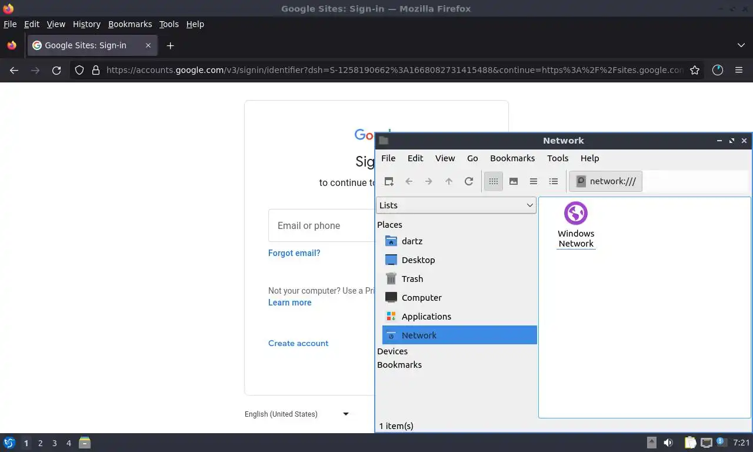This screenshot has width=753, height=452.
Task: Switch file manager to icon view
Action: 494,181
